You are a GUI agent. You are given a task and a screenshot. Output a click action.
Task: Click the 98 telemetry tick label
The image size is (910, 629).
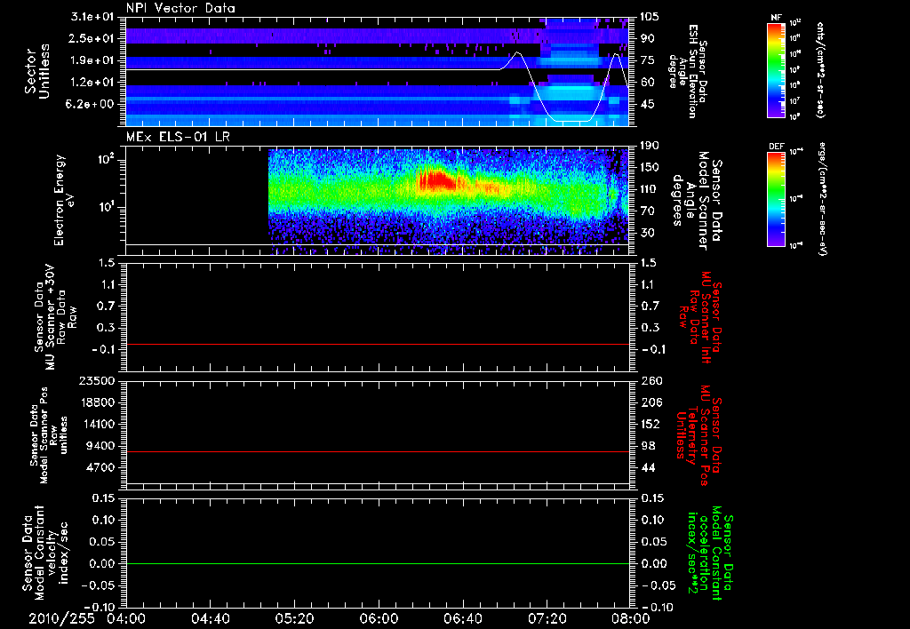[647, 446]
